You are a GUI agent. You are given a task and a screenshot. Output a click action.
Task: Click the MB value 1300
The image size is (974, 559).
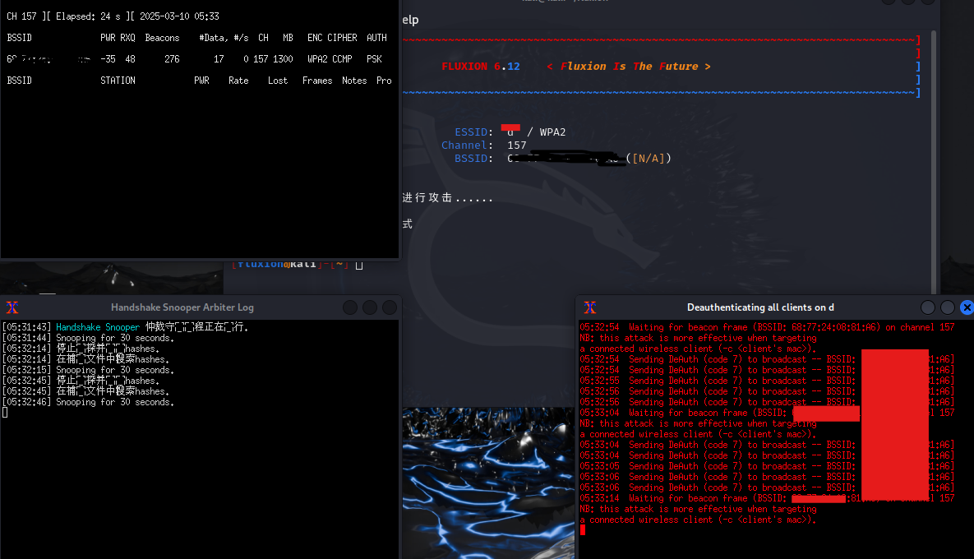[283, 59]
